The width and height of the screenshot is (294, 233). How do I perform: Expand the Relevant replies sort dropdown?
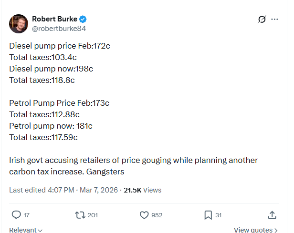point(26,230)
